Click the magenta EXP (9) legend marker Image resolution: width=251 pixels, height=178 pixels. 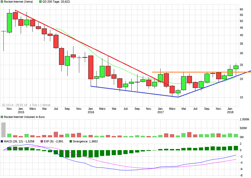point(42,141)
